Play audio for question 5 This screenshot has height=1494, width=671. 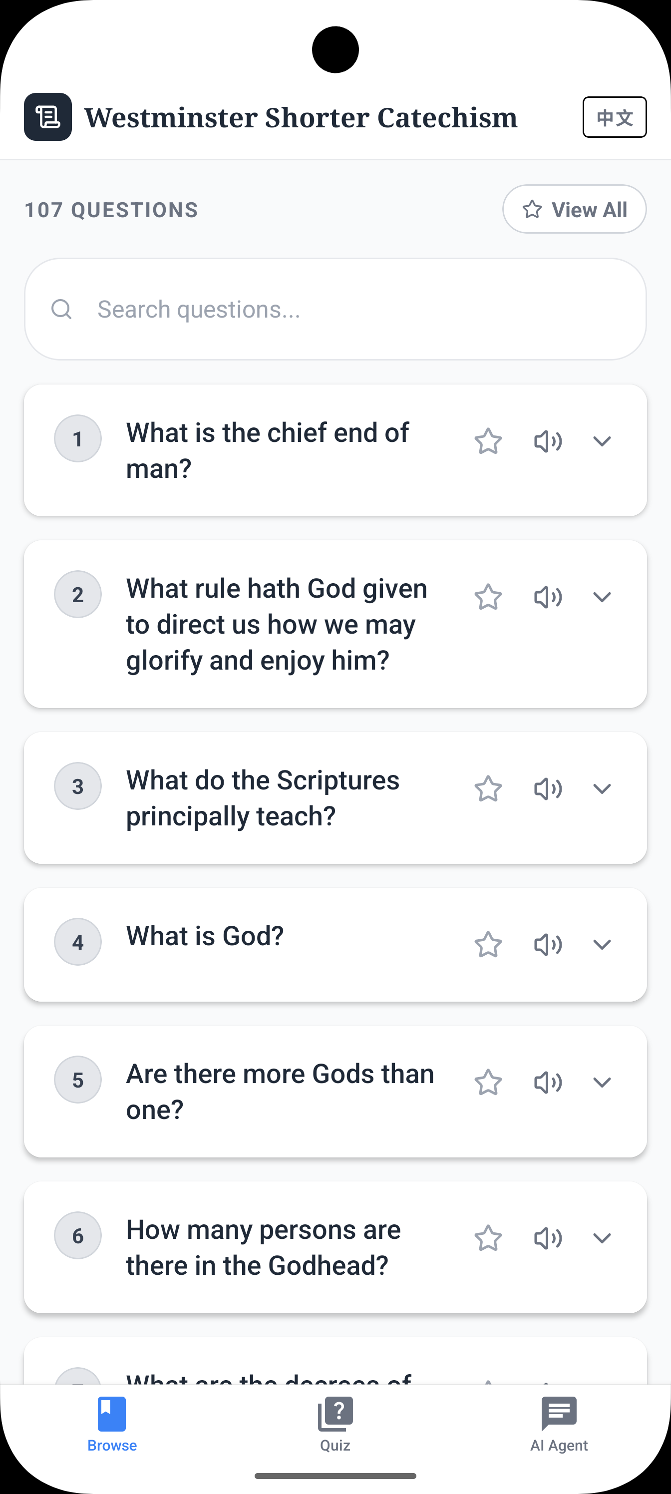[548, 1082]
